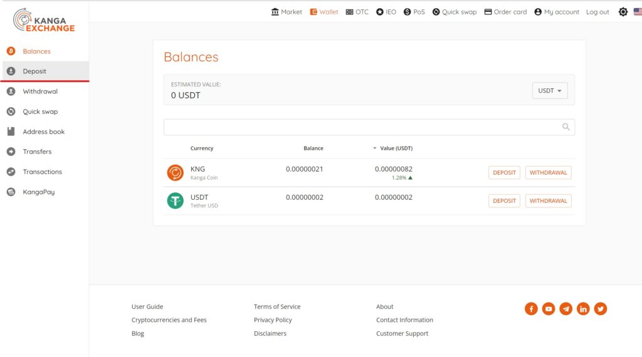Click the My account person icon
642x357 pixels.
coord(538,12)
